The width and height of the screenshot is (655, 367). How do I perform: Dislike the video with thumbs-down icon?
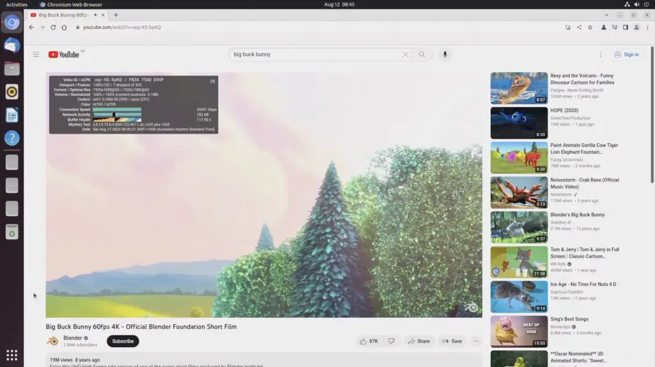pos(391,341)
